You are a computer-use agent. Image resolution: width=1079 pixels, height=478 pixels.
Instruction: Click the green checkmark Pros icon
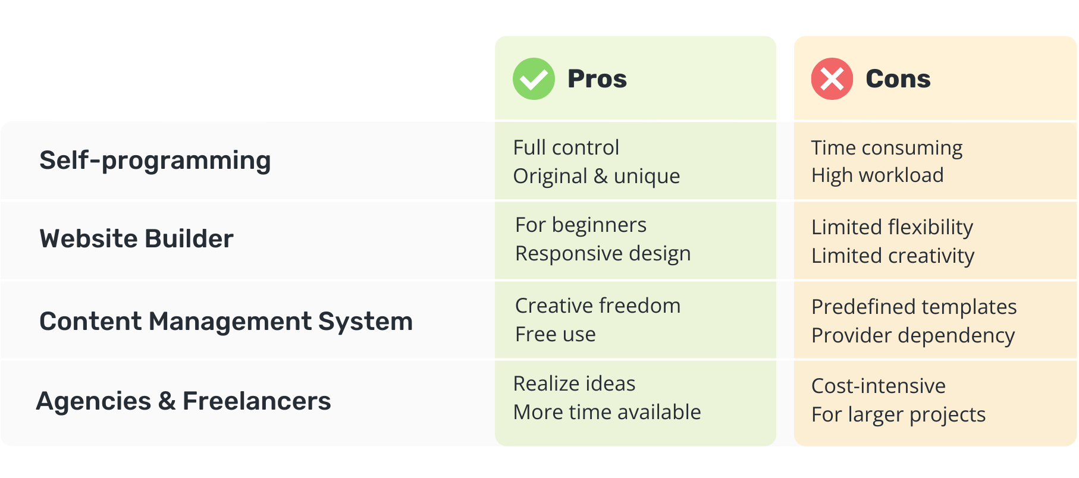coord(534,78)
